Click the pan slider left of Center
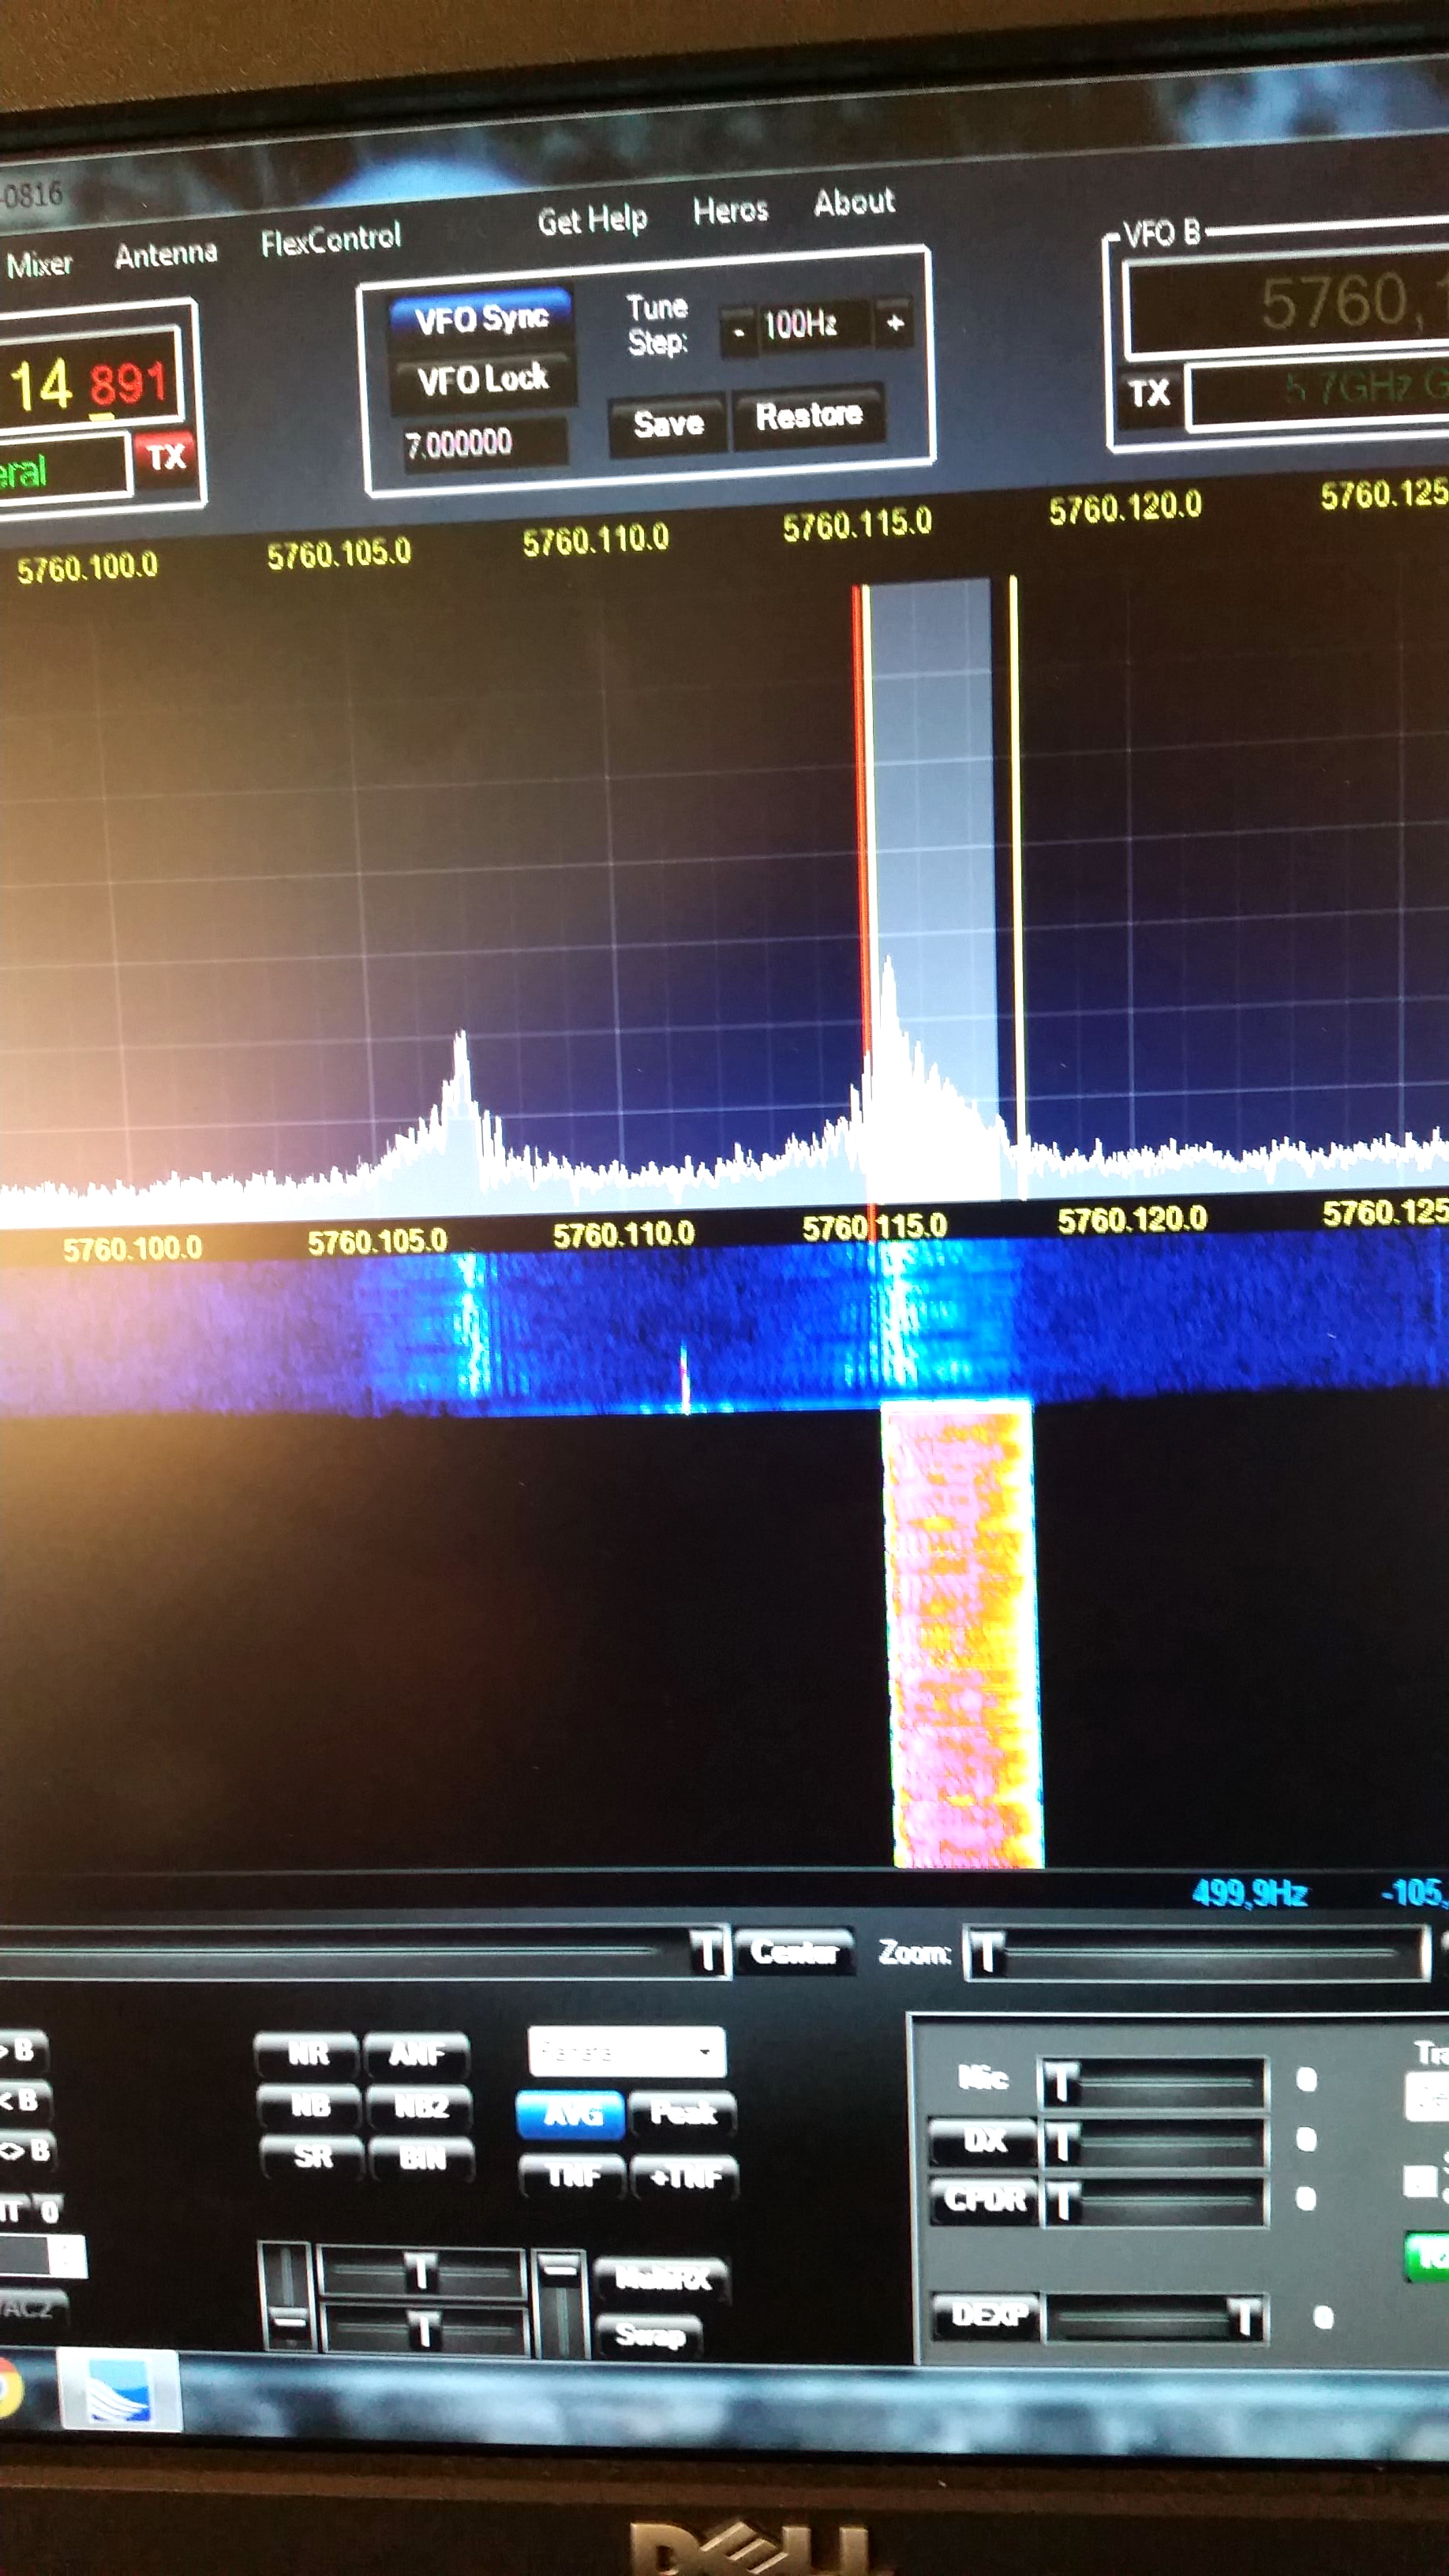 (364, 1951)
